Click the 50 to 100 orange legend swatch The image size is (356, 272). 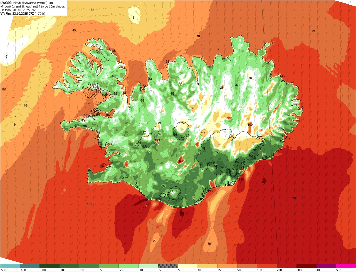click(247, 266)
